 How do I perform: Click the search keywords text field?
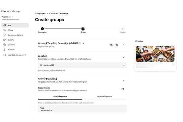coord(82,109)
